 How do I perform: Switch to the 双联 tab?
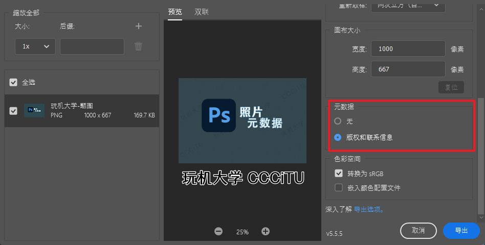coord(202,12)
